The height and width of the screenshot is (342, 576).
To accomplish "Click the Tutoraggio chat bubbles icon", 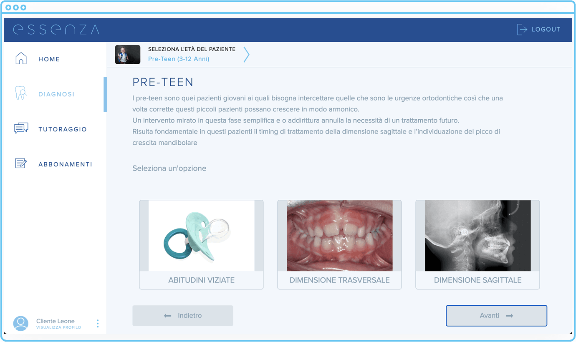I will click(x=21, y=128).
